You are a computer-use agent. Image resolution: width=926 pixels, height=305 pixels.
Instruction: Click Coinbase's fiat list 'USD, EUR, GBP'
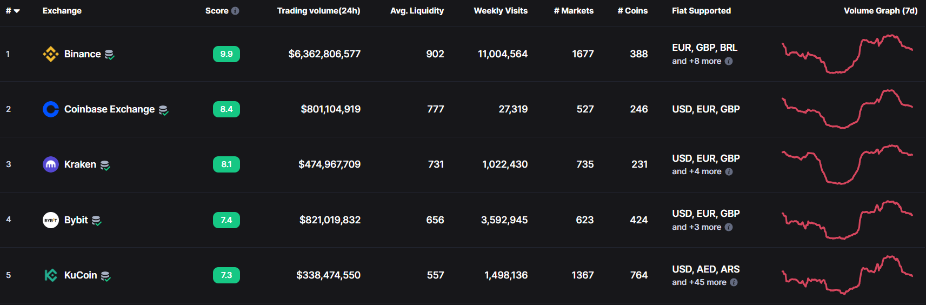pos(706,109)
